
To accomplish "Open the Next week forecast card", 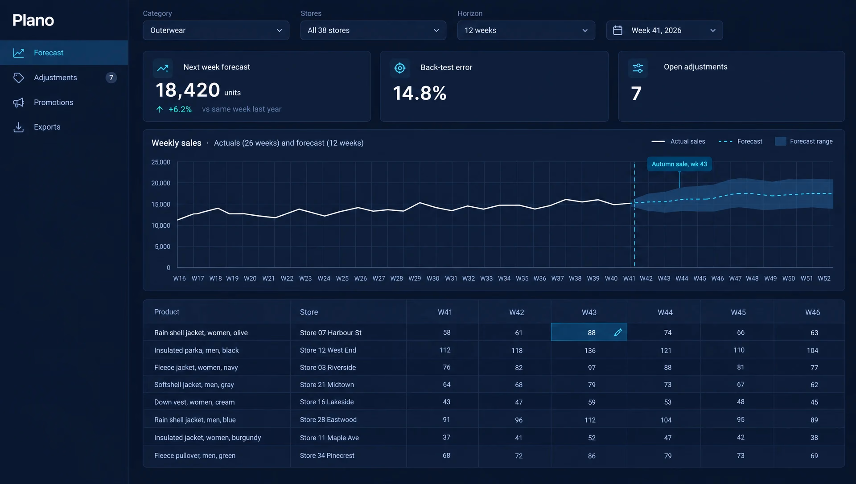I will tap(257, 86).
